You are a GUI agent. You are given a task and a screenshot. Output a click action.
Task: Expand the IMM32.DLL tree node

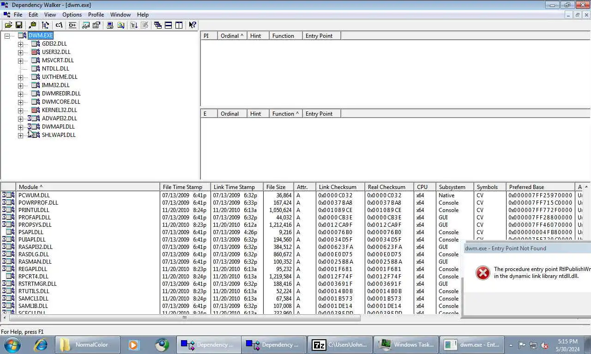[x=20, y=85]
